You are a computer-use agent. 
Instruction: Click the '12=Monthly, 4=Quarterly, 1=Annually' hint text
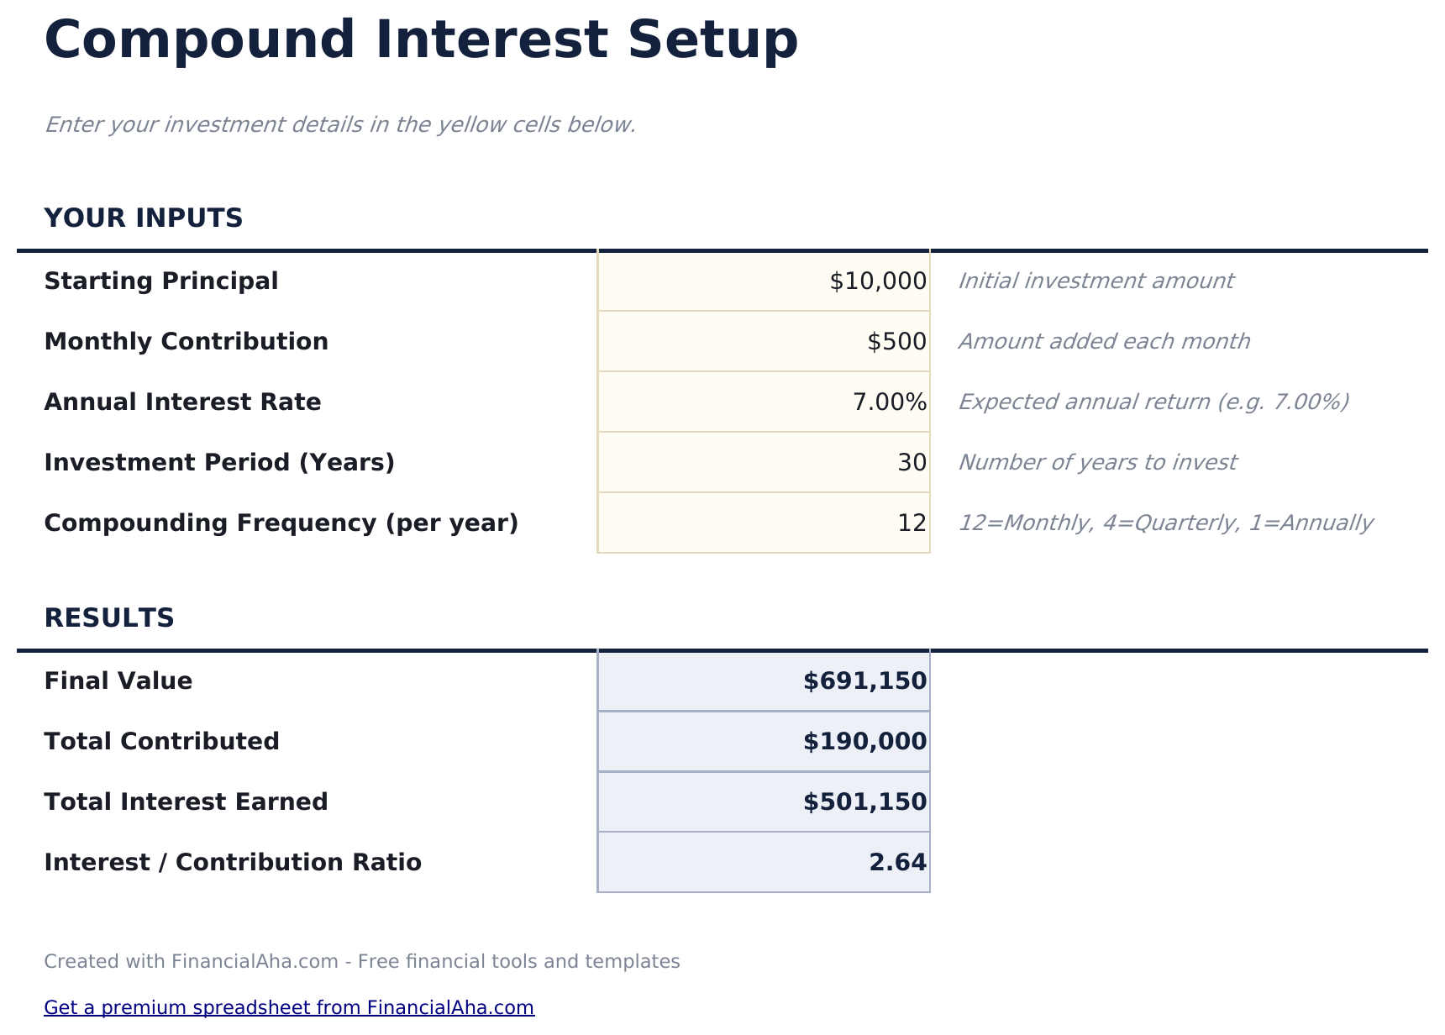pos(1165,523)
